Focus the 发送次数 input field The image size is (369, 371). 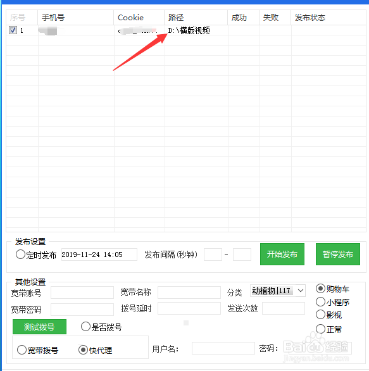284,308
